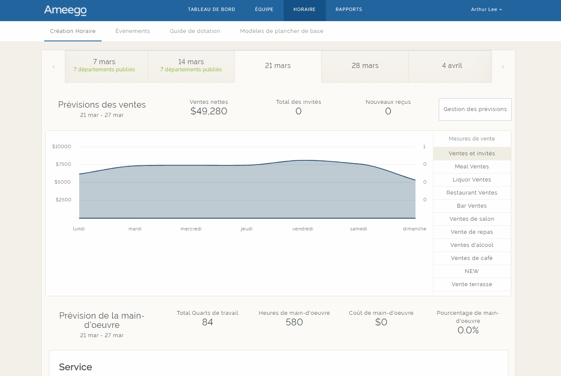Image resolution: width=561 pixels, height=376 pixels.
Task: Go to previous weeks with left arrow
Action: click(54, 67)
